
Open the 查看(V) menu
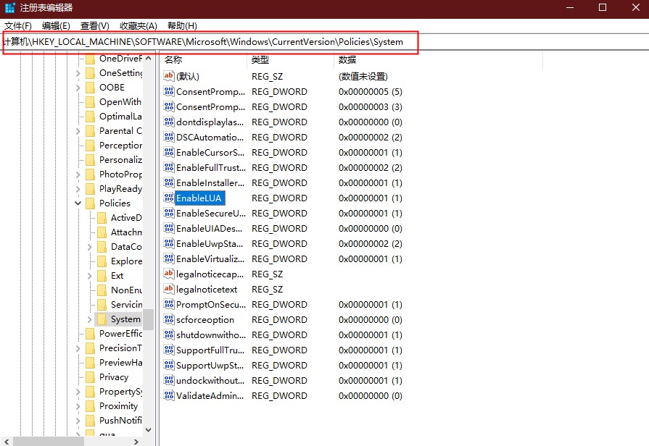click(x=95, y=26)
